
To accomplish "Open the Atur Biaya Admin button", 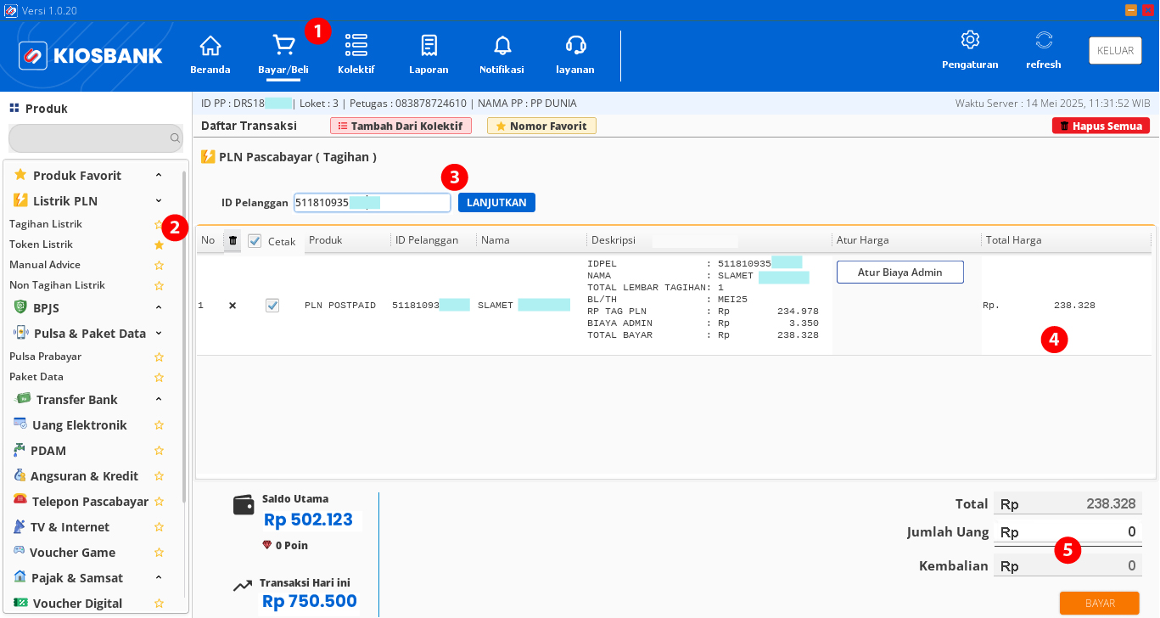I will pos(900,272).
